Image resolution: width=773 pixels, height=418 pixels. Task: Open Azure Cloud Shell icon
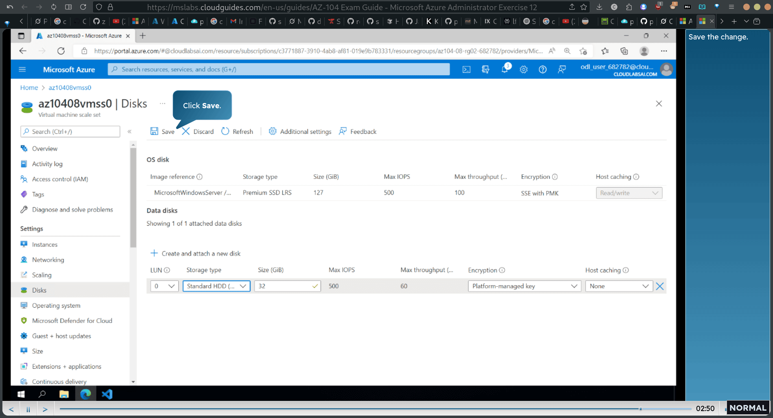click(x=466, y=70)
